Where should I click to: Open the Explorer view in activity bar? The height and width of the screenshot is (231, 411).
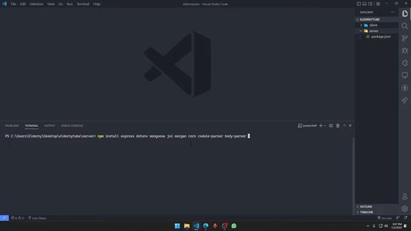(405, 13)
